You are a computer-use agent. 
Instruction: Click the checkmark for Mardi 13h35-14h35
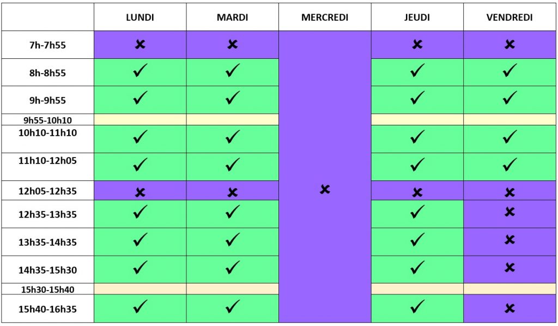233,239
